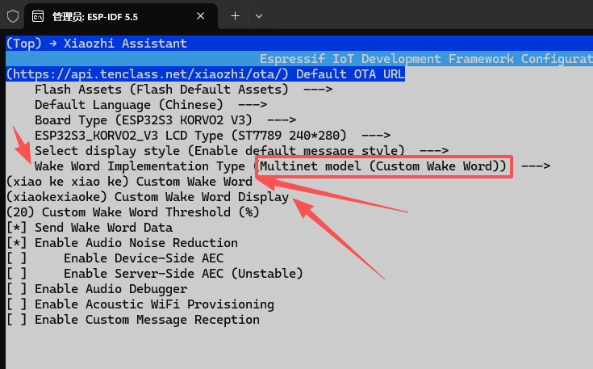Enable Acoustic WiFi Provisioning option
This screenshot has width=593, height=369.
click(16, 304)
